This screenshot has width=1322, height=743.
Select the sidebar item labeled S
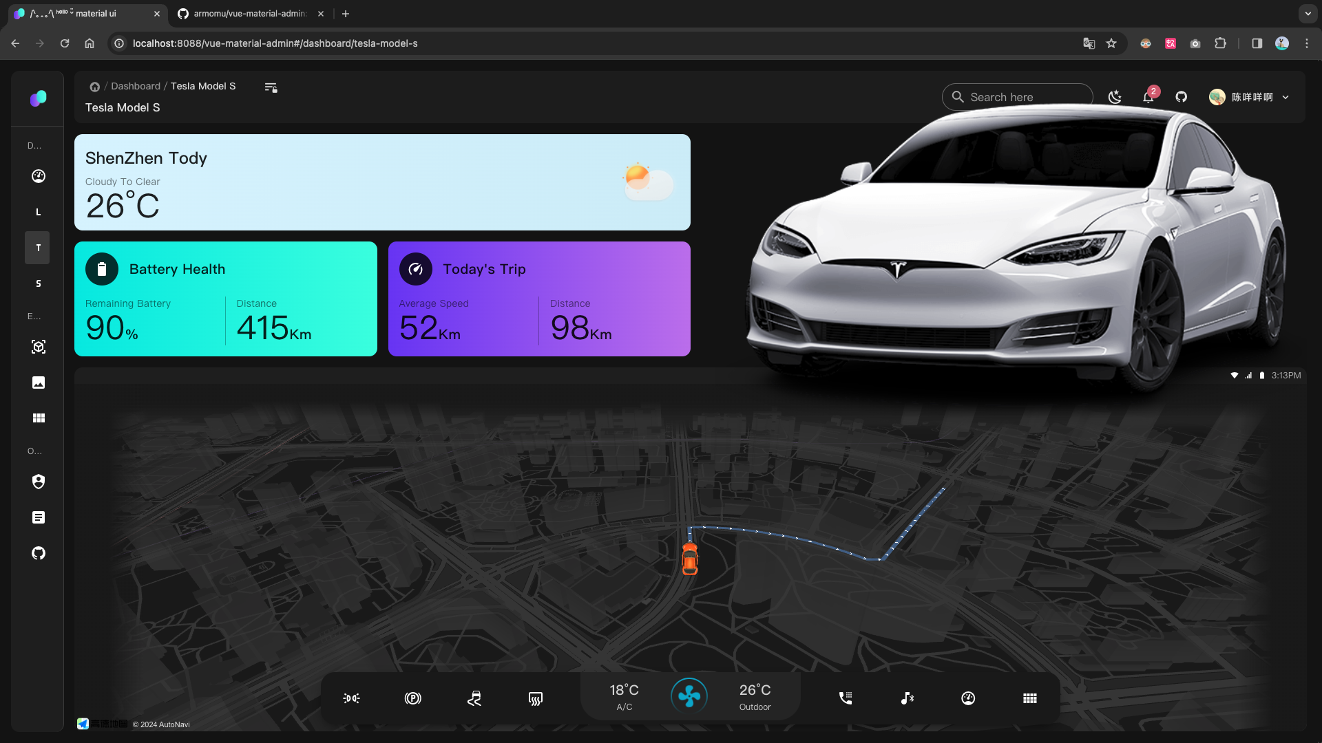pyautogui.click(x=38, y=283)
